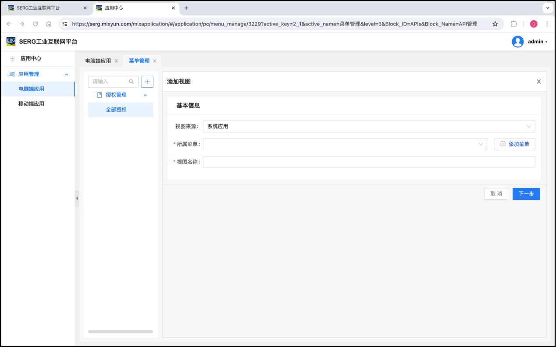This screenshot has width=556, height=347.
Task: Collapse the sidebar using the arrow handle
Action: coord(77,198)
